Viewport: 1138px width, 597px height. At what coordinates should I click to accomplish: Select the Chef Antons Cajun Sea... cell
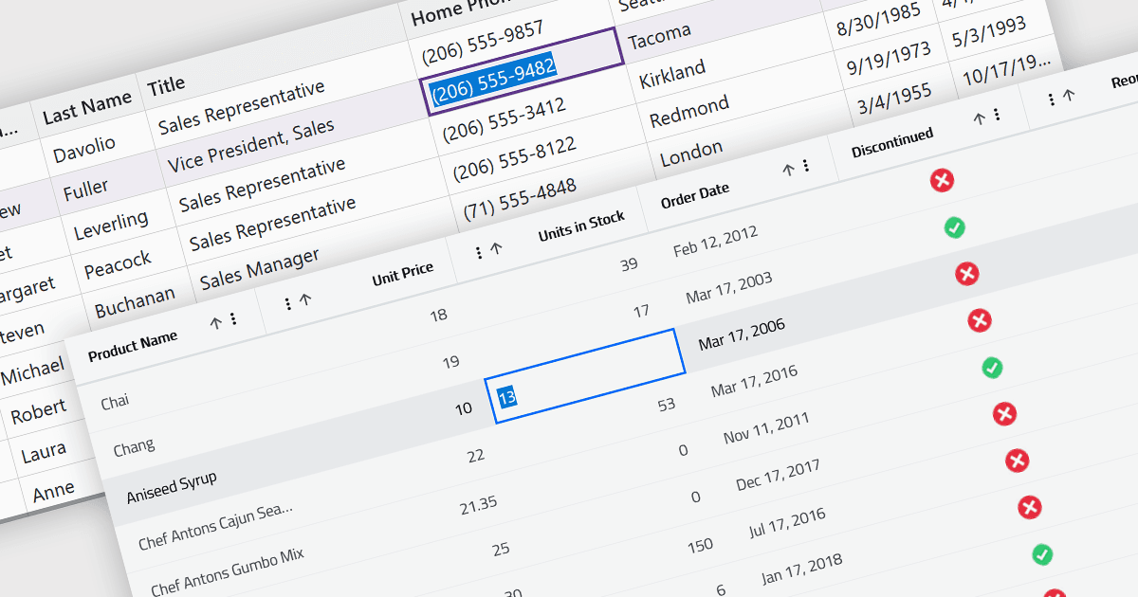(x=216, y=525)
